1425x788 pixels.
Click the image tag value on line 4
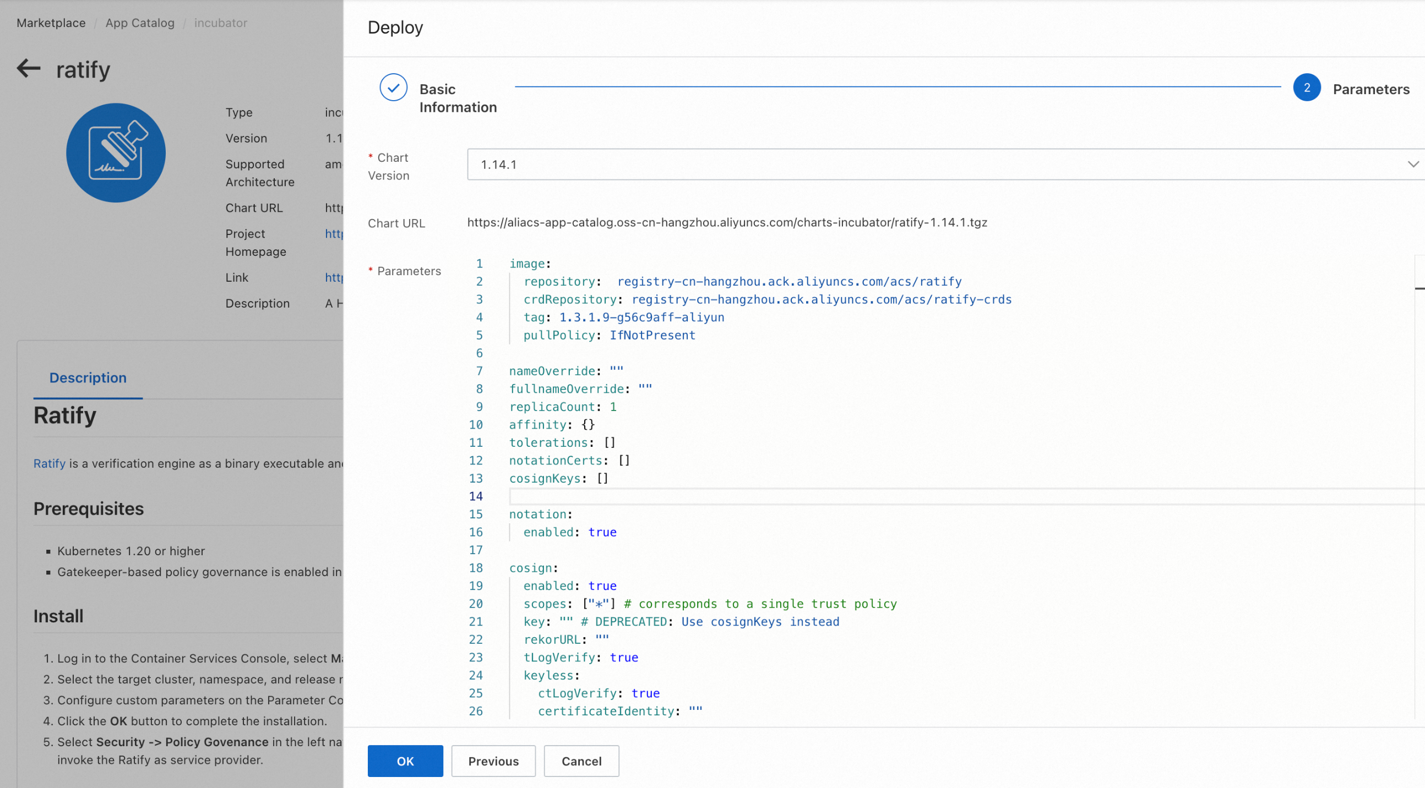[641, 317]
